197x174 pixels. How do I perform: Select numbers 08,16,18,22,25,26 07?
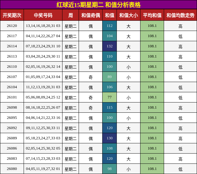43,107
